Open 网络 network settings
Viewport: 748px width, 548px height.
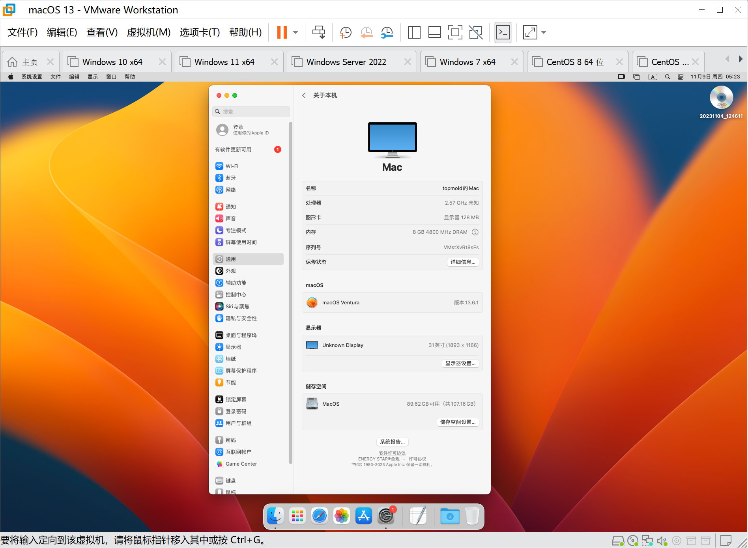point(248,190)
